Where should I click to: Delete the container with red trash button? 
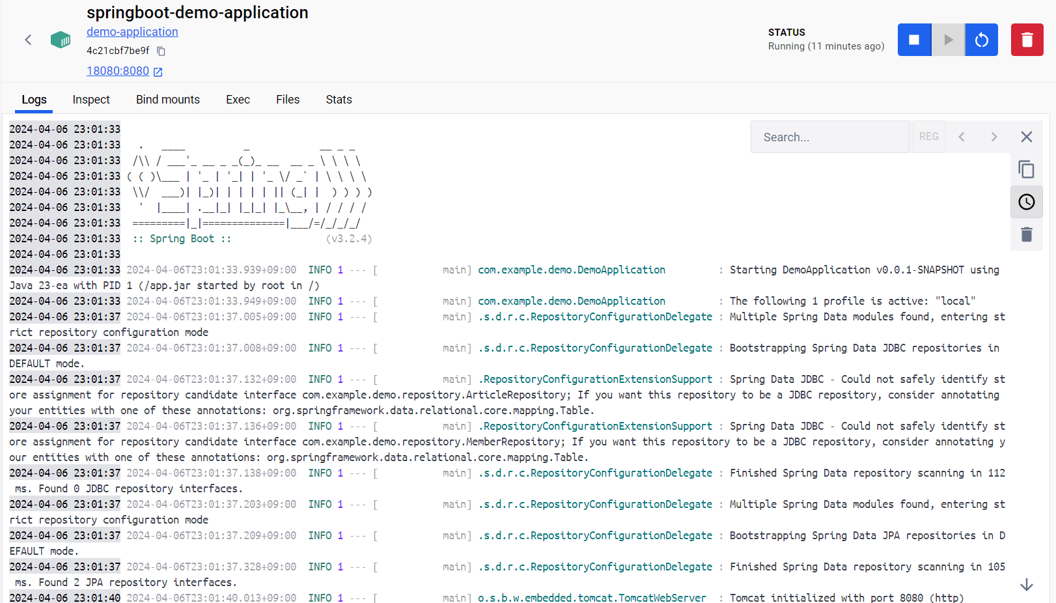coord(1027,40)
